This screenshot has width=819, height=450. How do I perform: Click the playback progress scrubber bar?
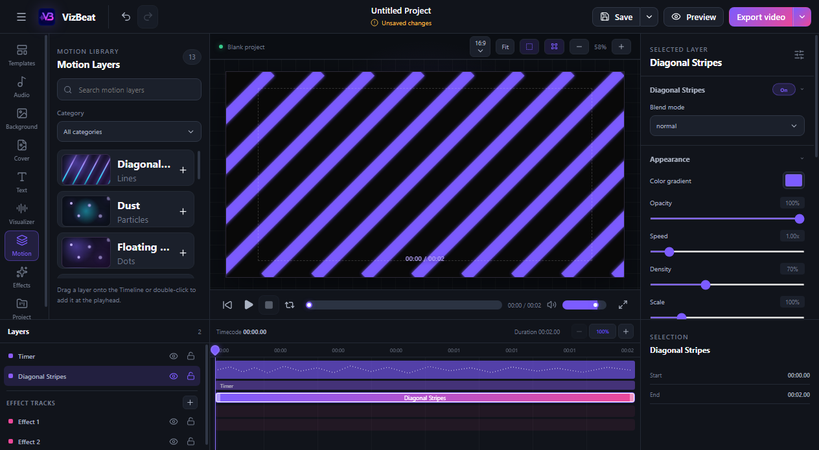click(x=404, y=305)
